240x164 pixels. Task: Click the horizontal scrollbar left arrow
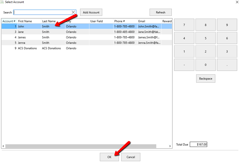pos(3,146)
